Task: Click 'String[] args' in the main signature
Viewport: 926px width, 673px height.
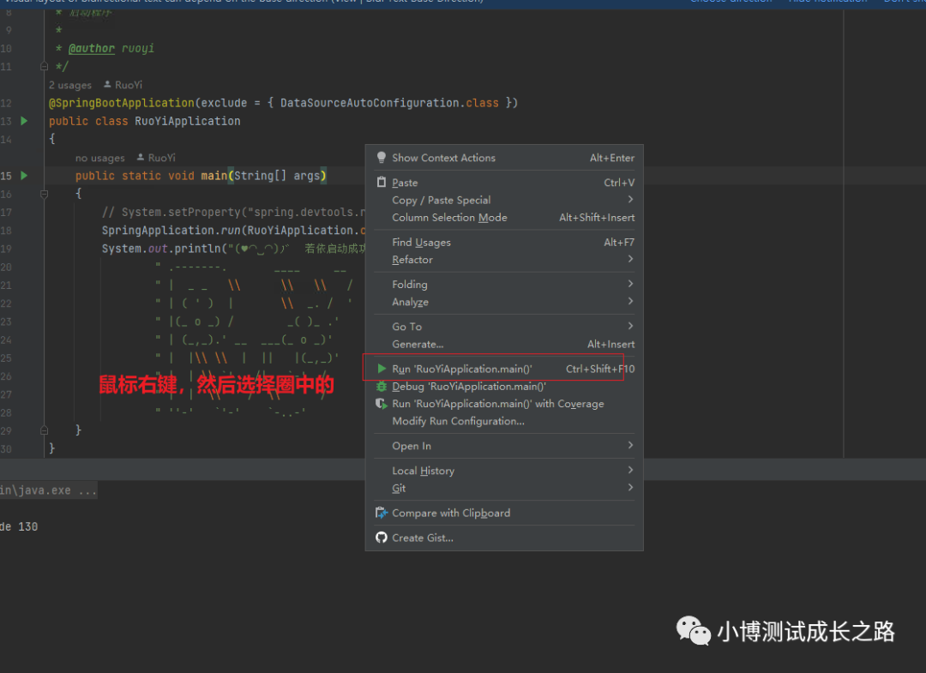Action: [277, 176]
